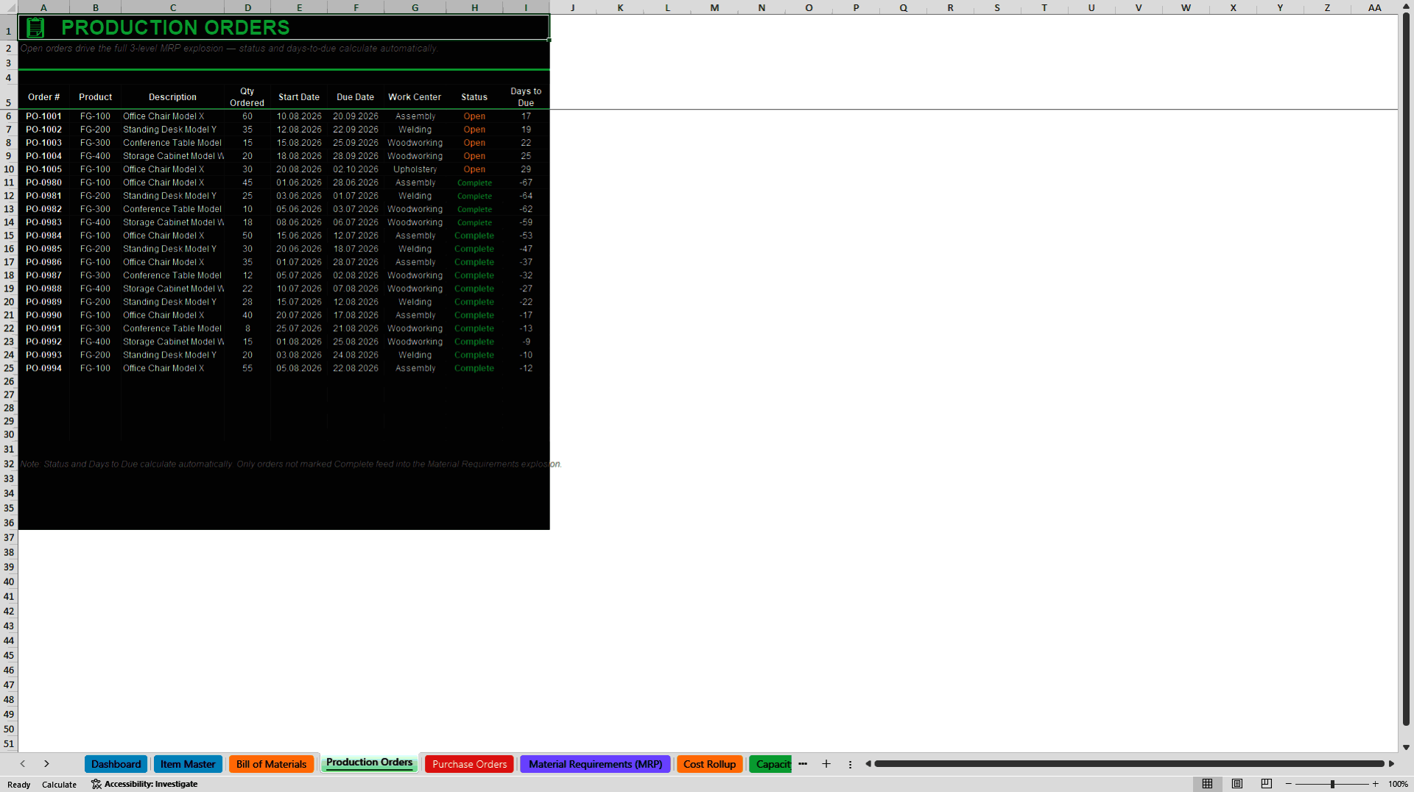Screen dimensions: 1414x792
Task: Click the note text in row 32
Action: [291, 464]
